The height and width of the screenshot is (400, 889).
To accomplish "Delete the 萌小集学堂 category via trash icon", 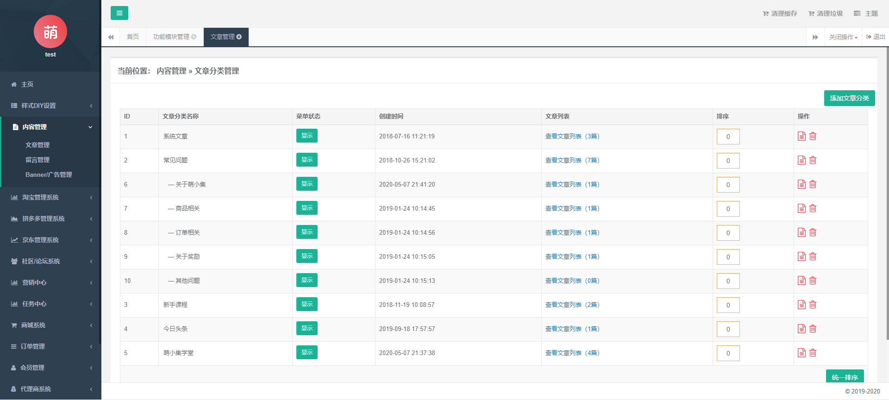I will point(813,353).
